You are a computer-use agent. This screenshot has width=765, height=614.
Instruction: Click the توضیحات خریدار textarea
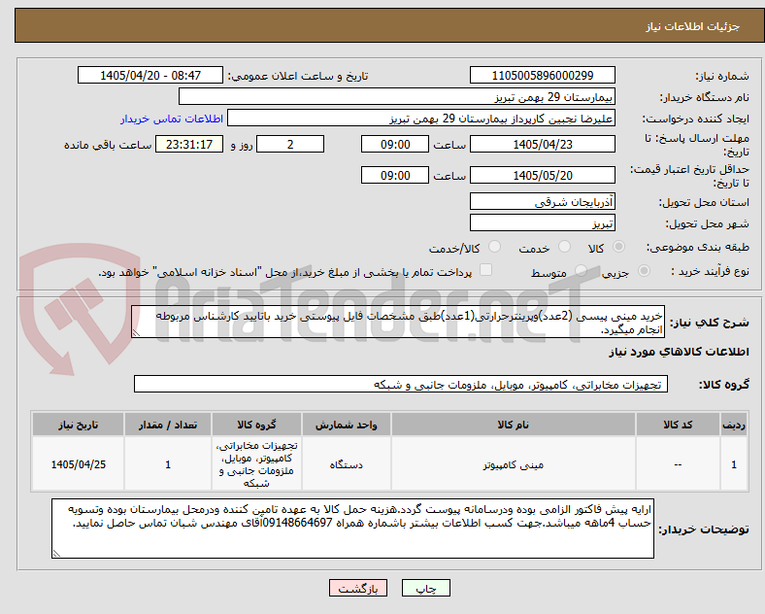click(x=352, y=529)
